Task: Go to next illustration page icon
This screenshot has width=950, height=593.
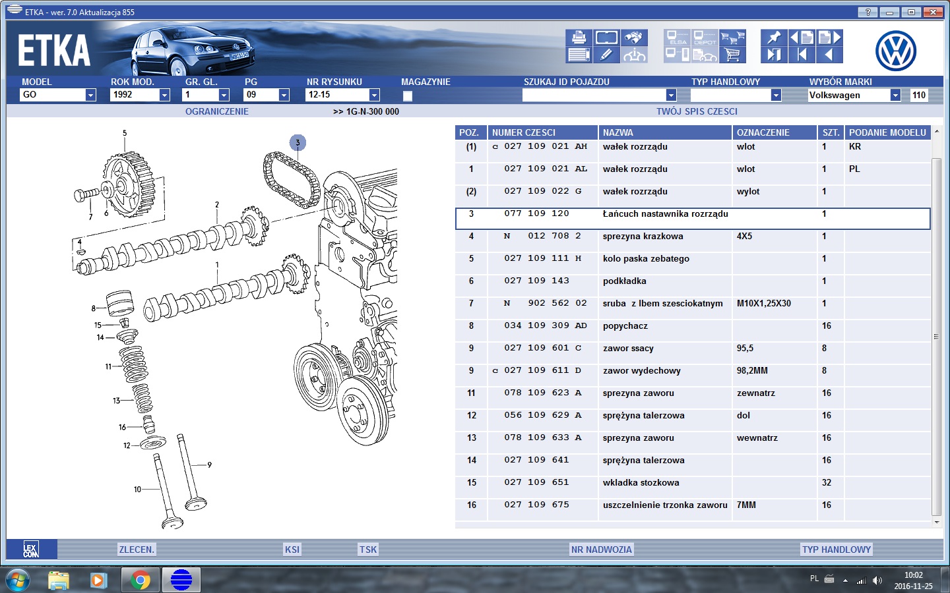Action: [x=829, y=38]
